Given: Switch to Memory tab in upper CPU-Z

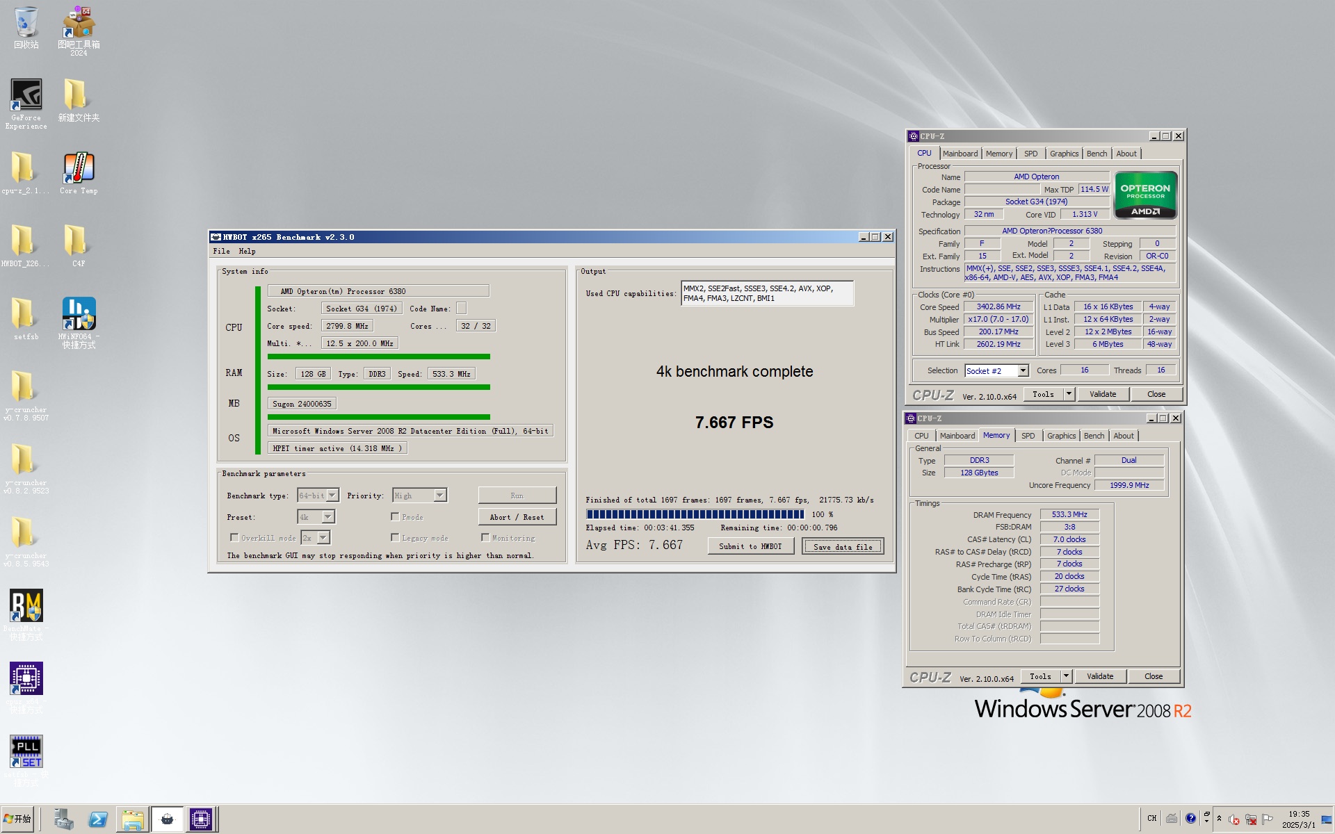Looking at the screenshot, I should 999,154.
